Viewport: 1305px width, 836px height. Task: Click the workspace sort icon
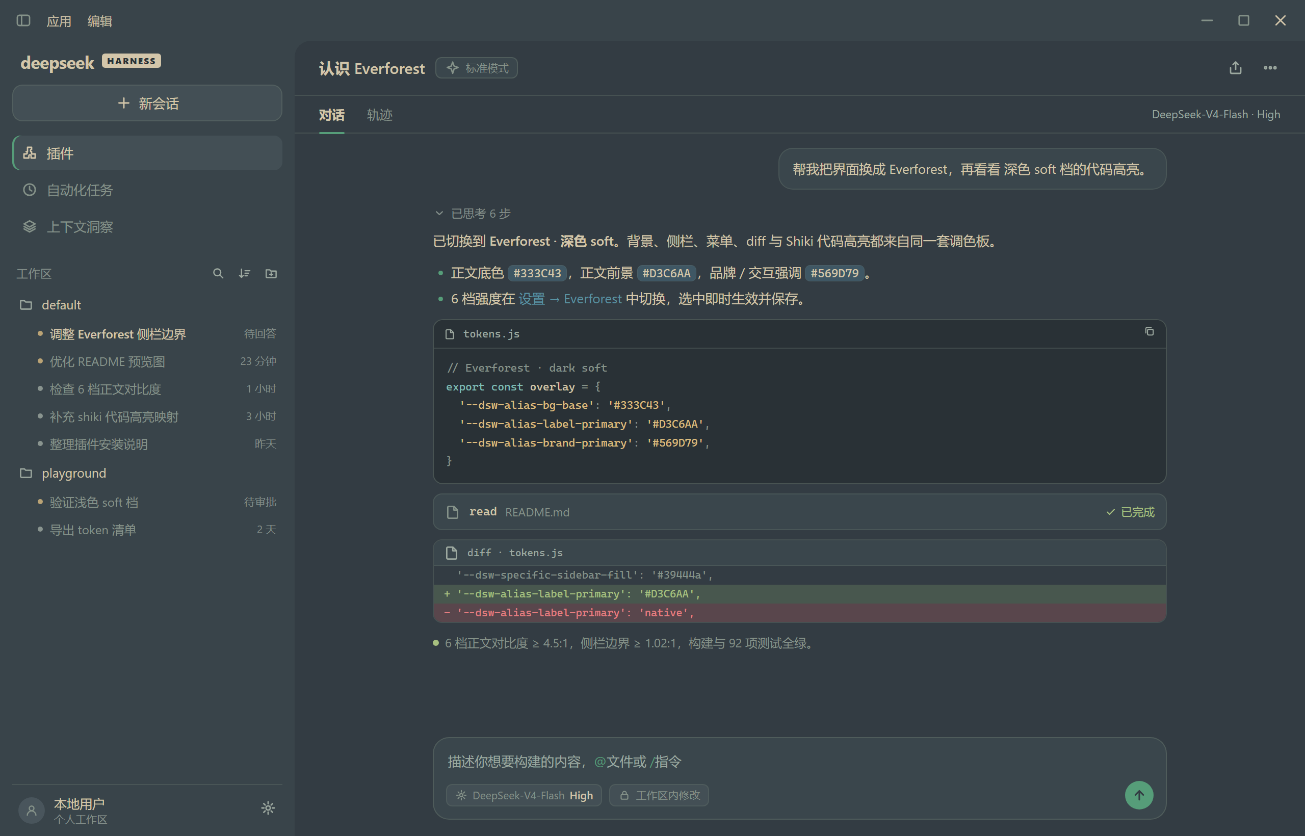pos(244,274)
